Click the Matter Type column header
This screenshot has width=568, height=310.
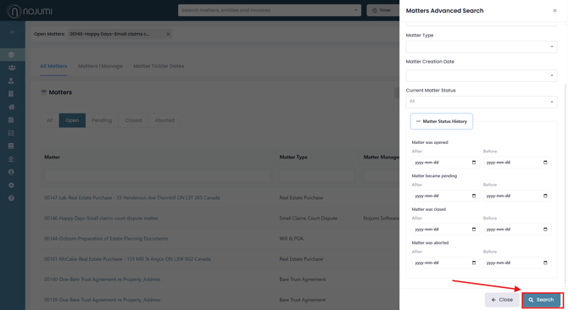pos(293,157)
